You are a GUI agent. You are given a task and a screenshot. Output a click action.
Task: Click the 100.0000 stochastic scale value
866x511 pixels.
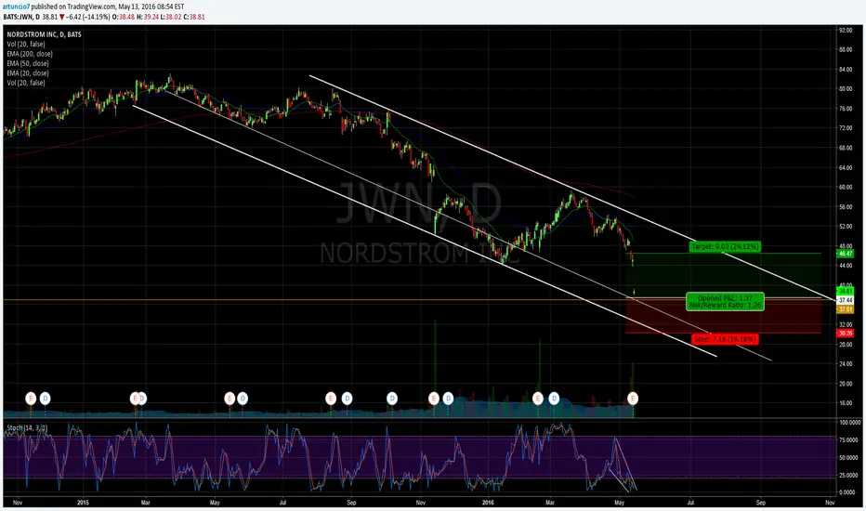pos(850,423)
